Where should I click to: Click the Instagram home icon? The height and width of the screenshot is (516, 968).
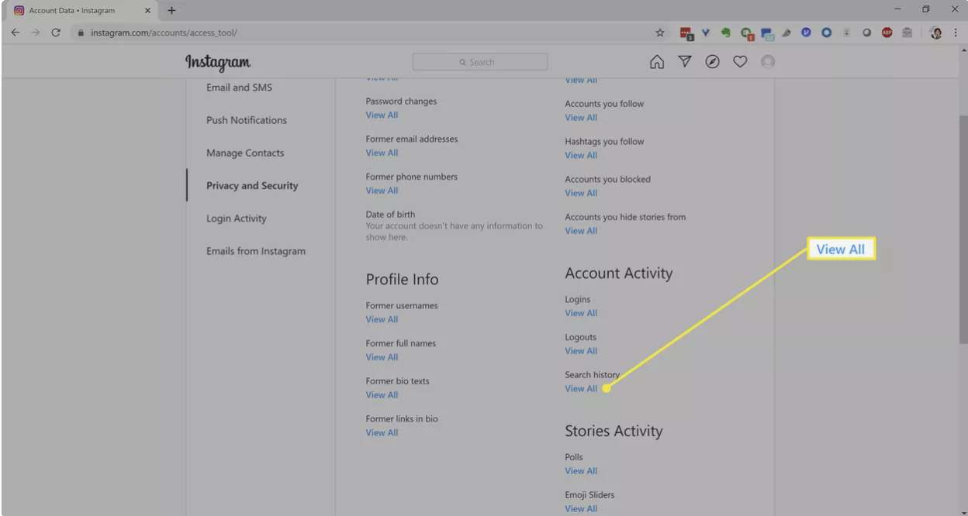(656, 62)
